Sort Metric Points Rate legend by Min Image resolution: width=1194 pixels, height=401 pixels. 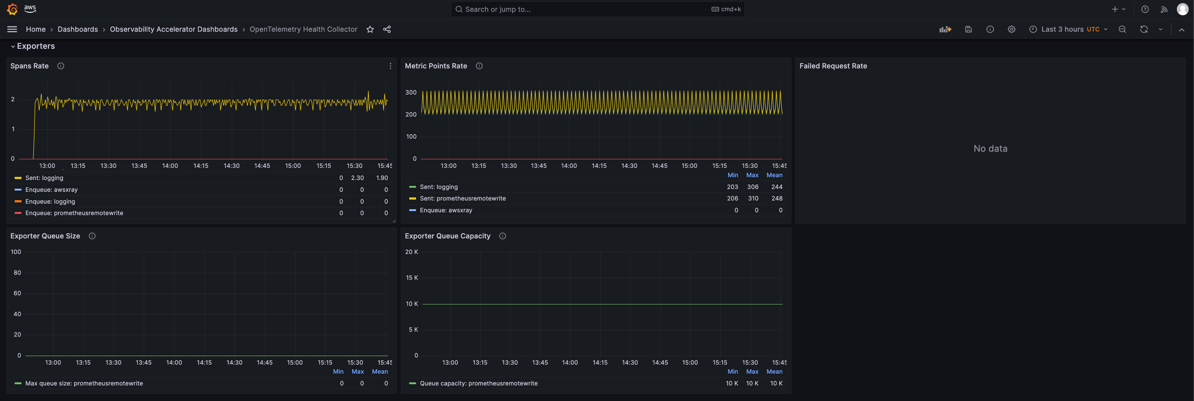733,175
